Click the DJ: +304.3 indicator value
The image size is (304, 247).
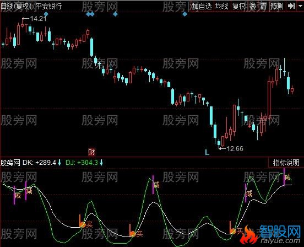82,163
